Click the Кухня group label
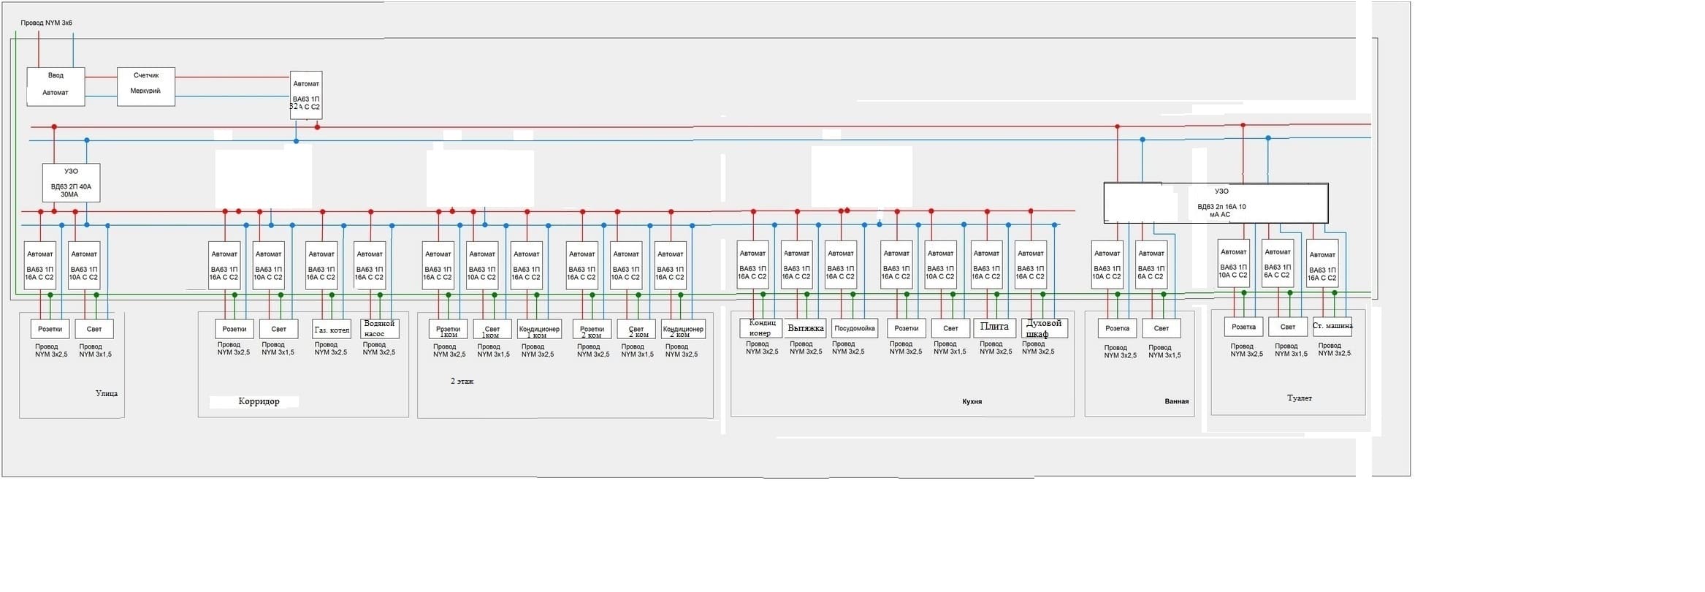1705x592 pixels. coord(972,401)
